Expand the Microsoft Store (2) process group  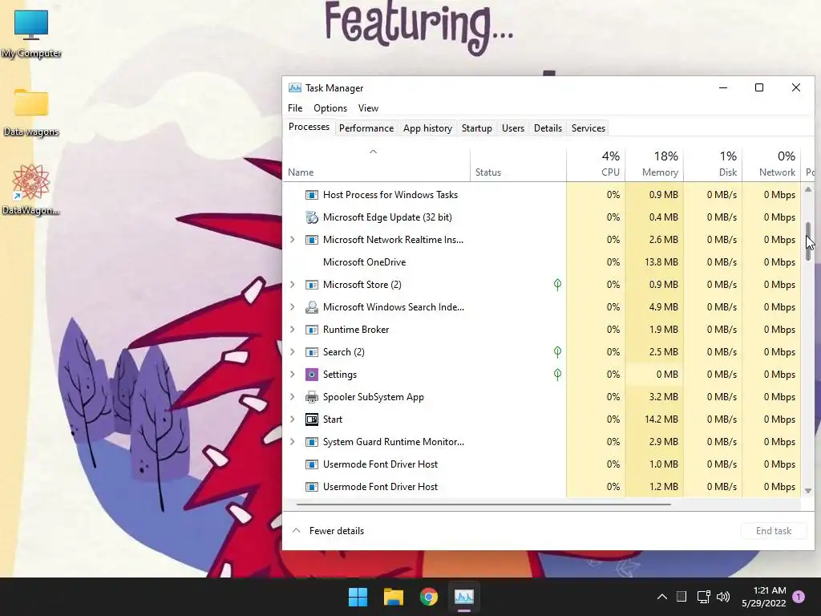[x=293, y=285]
